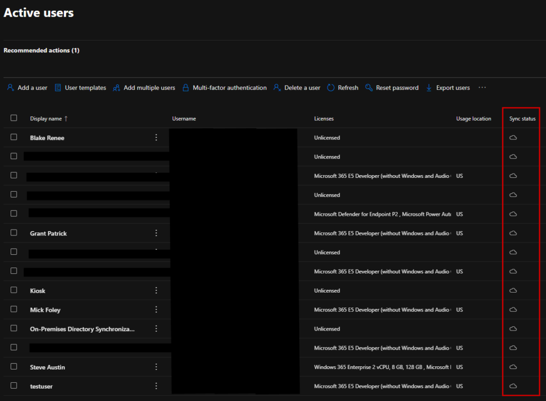The image size is (546, 401).
Task: Toggle the select-all checkbox in header
Action: (14, 118)
